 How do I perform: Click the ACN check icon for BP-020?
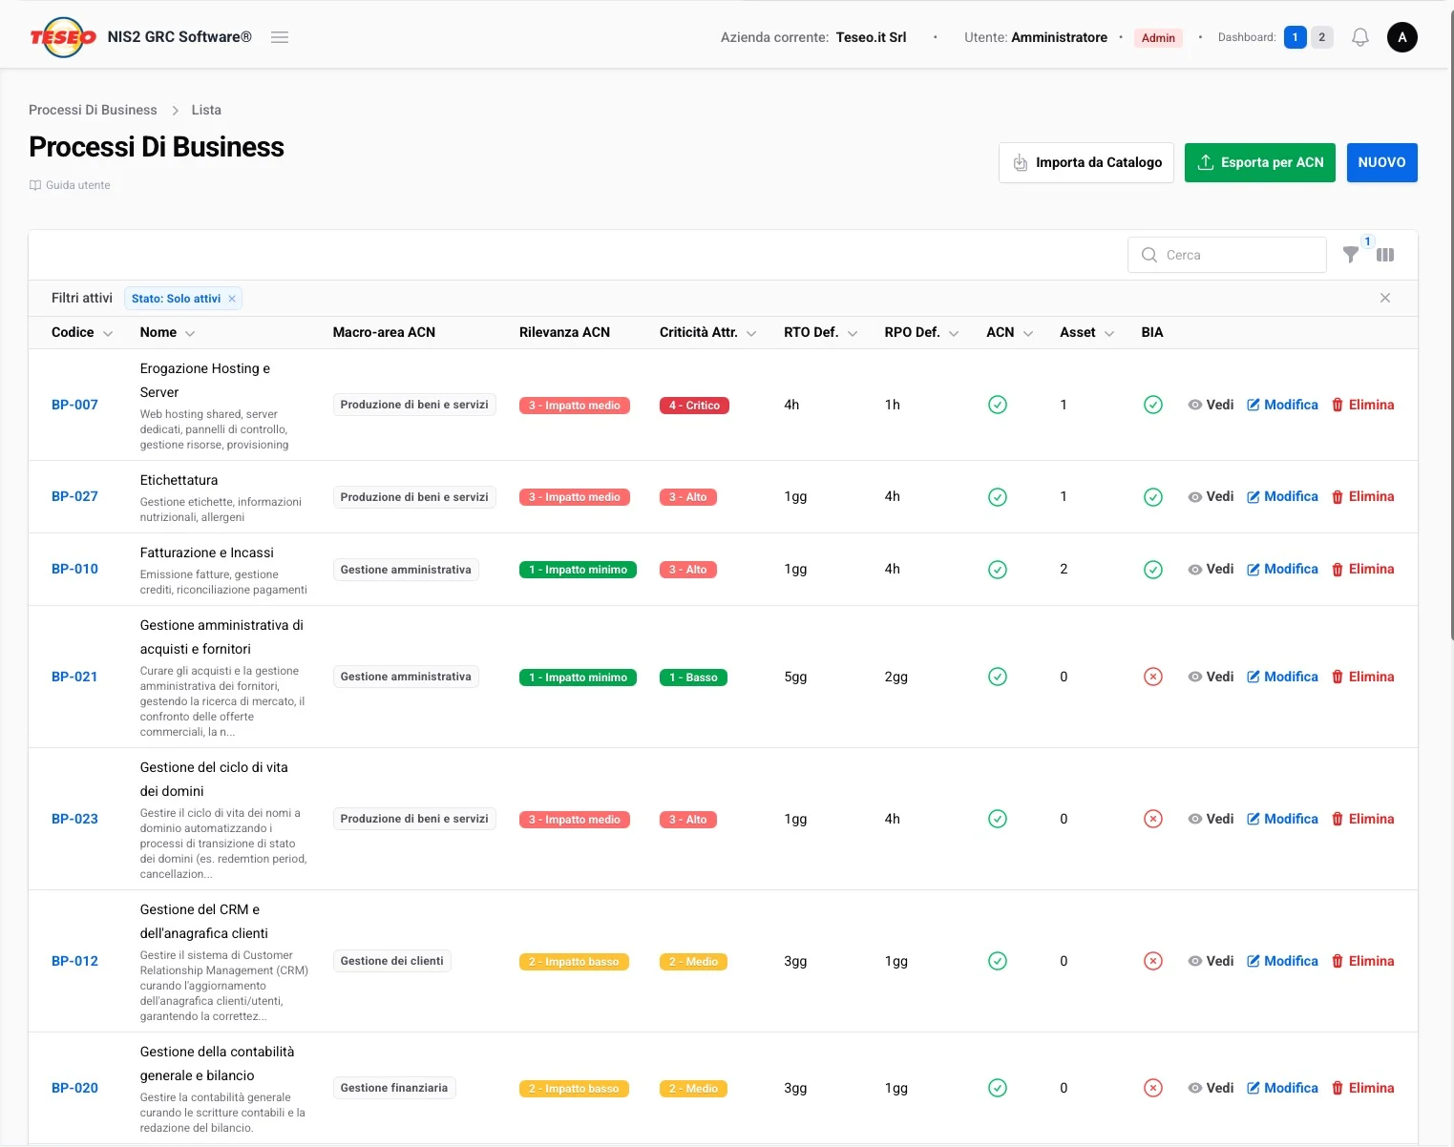[x=998, y=1088]
